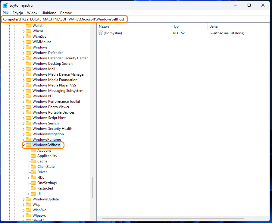Click the WindowsUpdate folder icon
Viewport: 272px width, 223px height.
point(28,199)
